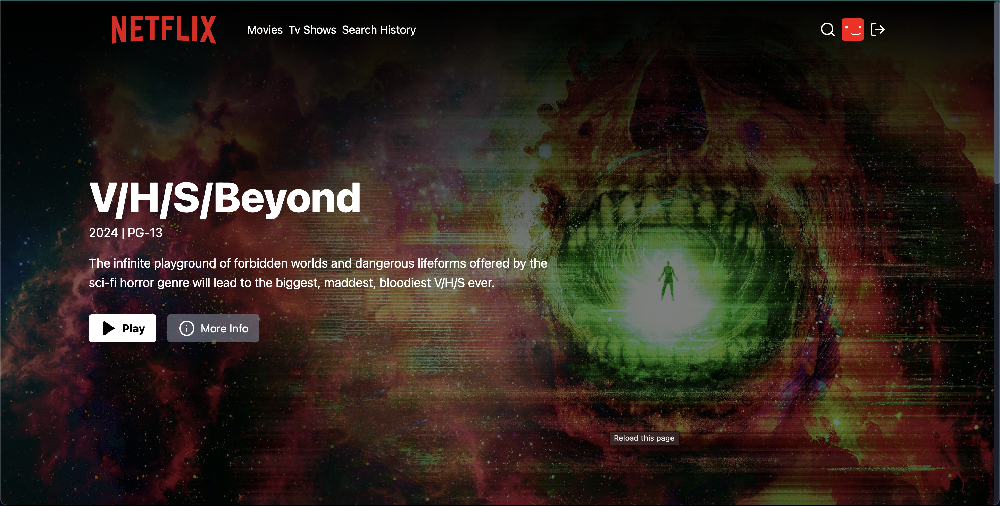
Task: Click the PG-13 rating label
Action: [x=145, y=233]
